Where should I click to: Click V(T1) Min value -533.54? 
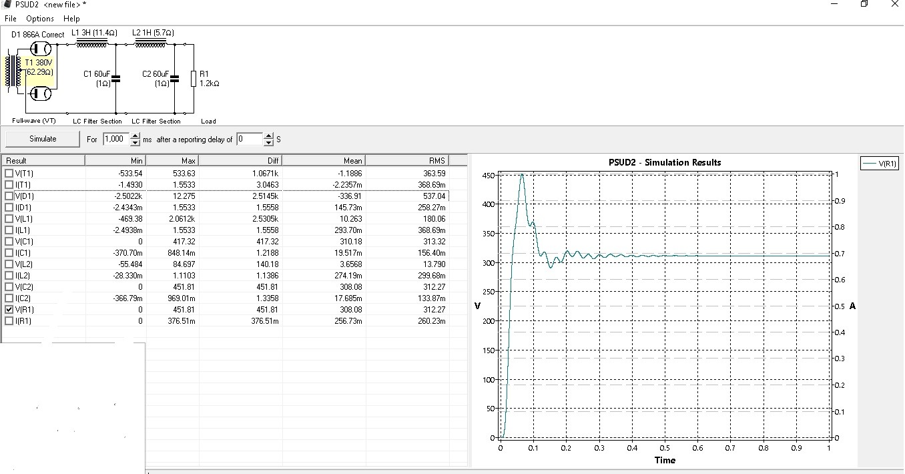click(x=130, y=174)
